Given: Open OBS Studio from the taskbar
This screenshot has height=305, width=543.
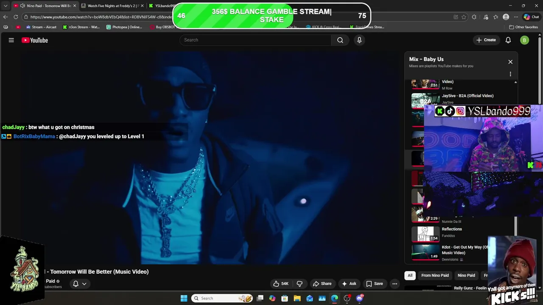Looking at the screenshot, I should point(347,298).
